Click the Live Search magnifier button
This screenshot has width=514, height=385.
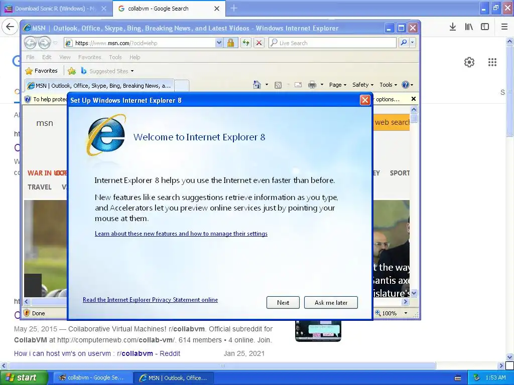pyautogui.click(x=404, y=43)
